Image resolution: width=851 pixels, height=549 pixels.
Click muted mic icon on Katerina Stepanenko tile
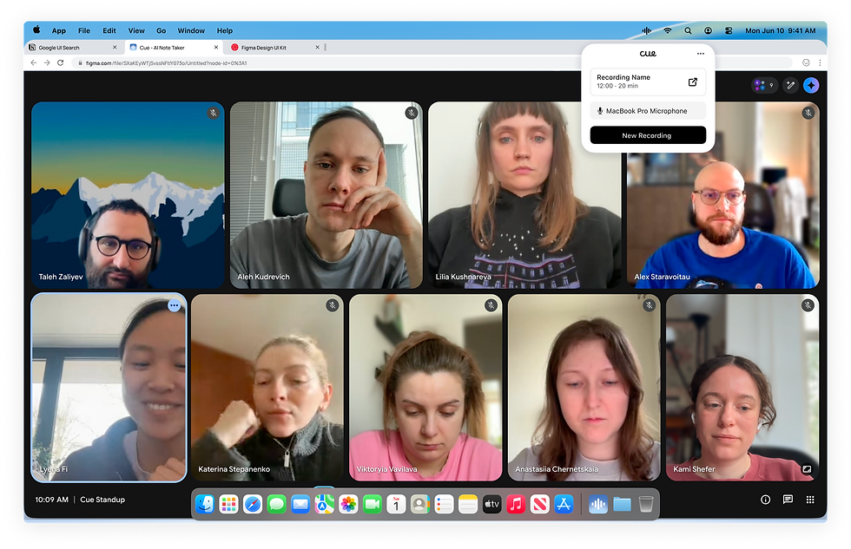[x=332, y=305]
